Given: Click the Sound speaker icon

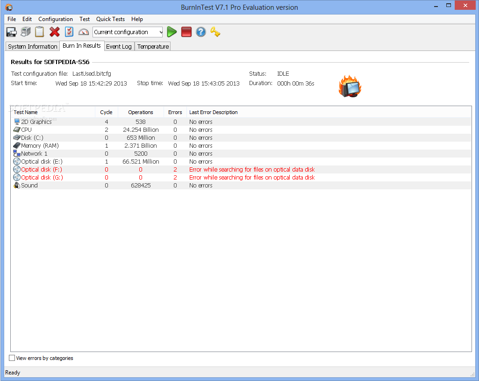Looking at the screenshot, I should (x=17, y=185).
